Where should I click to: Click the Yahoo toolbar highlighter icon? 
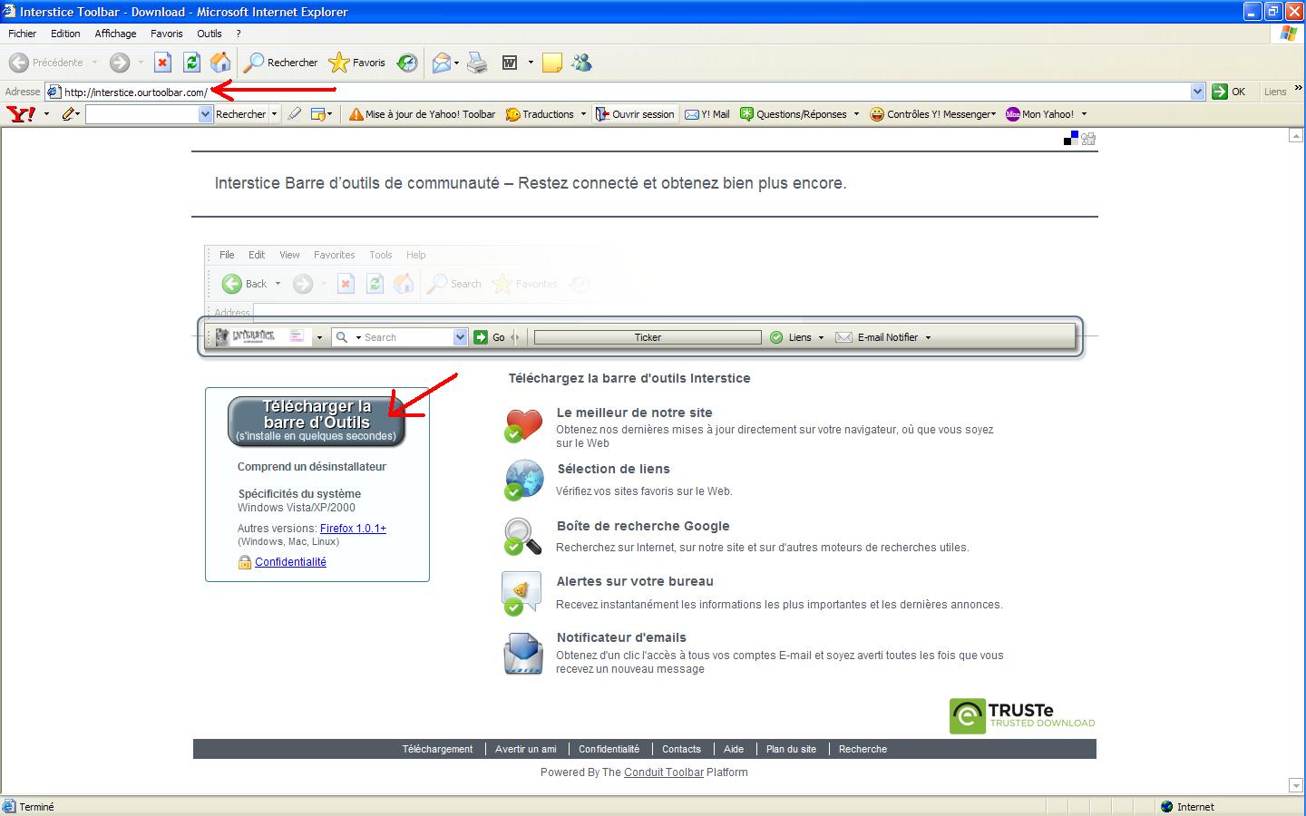coord(294,114)
